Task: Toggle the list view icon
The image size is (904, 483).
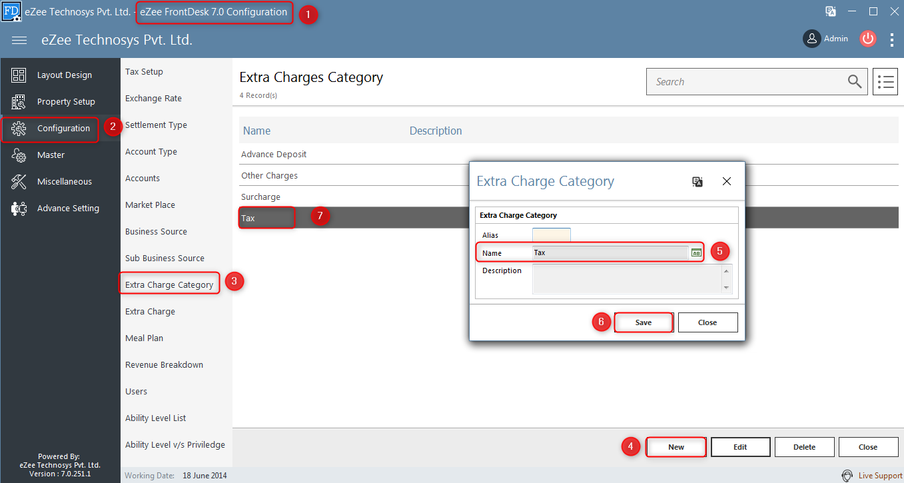Action: pyautogui.click(x=885, y=81)
